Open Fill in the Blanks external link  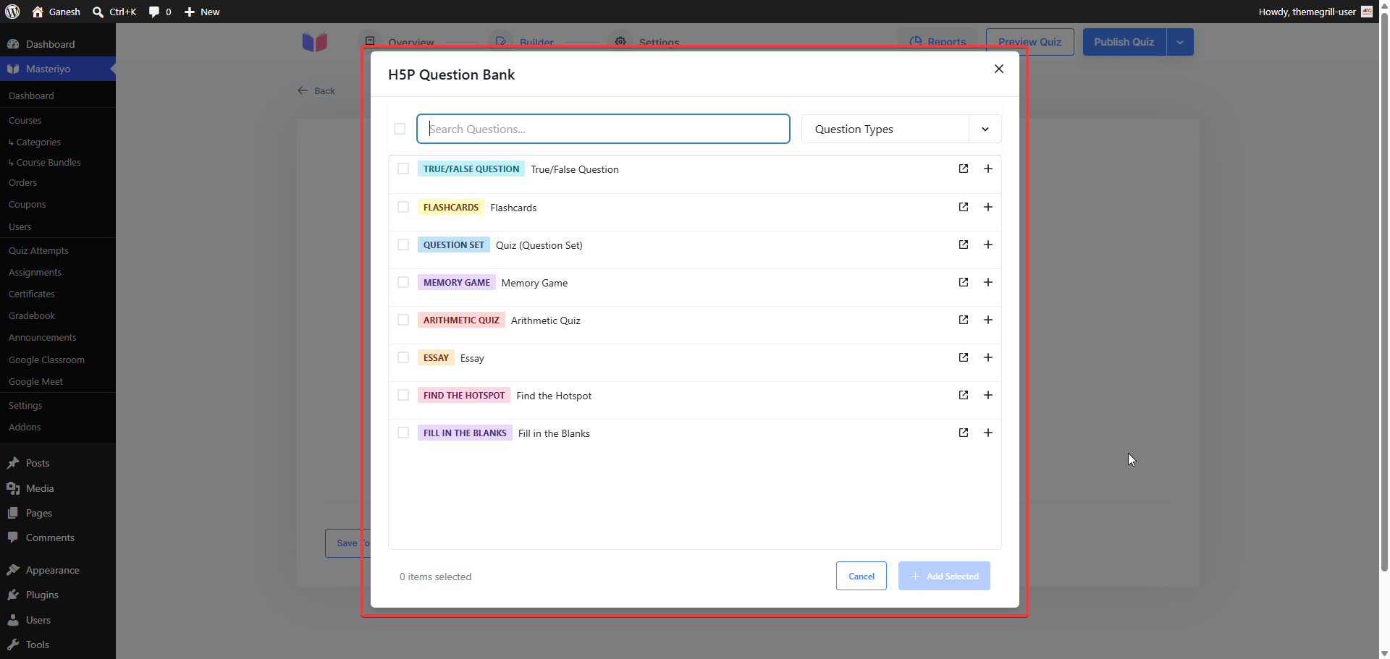(x=964, y=433)
